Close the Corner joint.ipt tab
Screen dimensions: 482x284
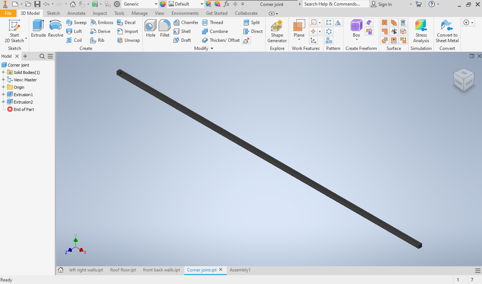(x=221, y=270)
